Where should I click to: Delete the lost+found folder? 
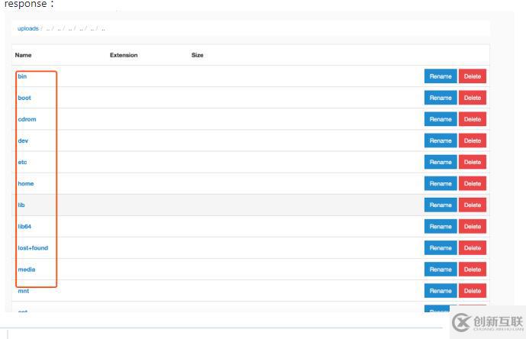(x=473, y=248)
